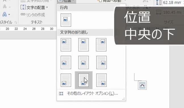Choose top left with square wrapping

[x=66, y=45]
